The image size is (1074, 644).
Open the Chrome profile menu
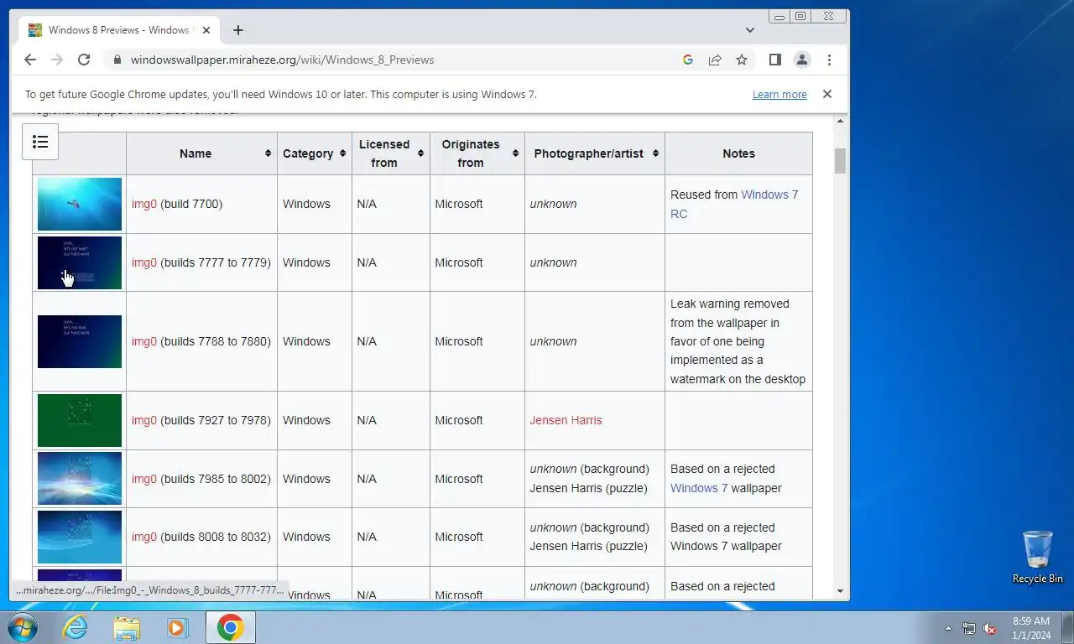tap(802, 60)
